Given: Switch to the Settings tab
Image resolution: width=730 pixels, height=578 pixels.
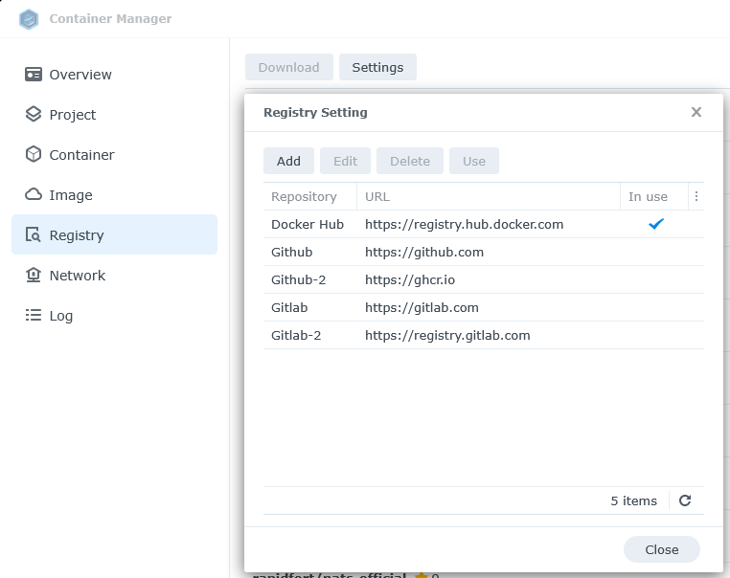Looking at the screenshot, I should tap(377, 67).
